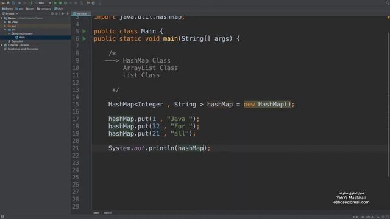Click the editor vertical scrollbar
390x219 pixels.
coord(389,104)
